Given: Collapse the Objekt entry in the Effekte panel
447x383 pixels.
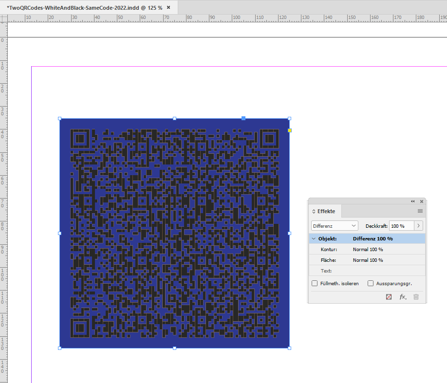Looking at the screenshot, I should (x=314, y=238).
